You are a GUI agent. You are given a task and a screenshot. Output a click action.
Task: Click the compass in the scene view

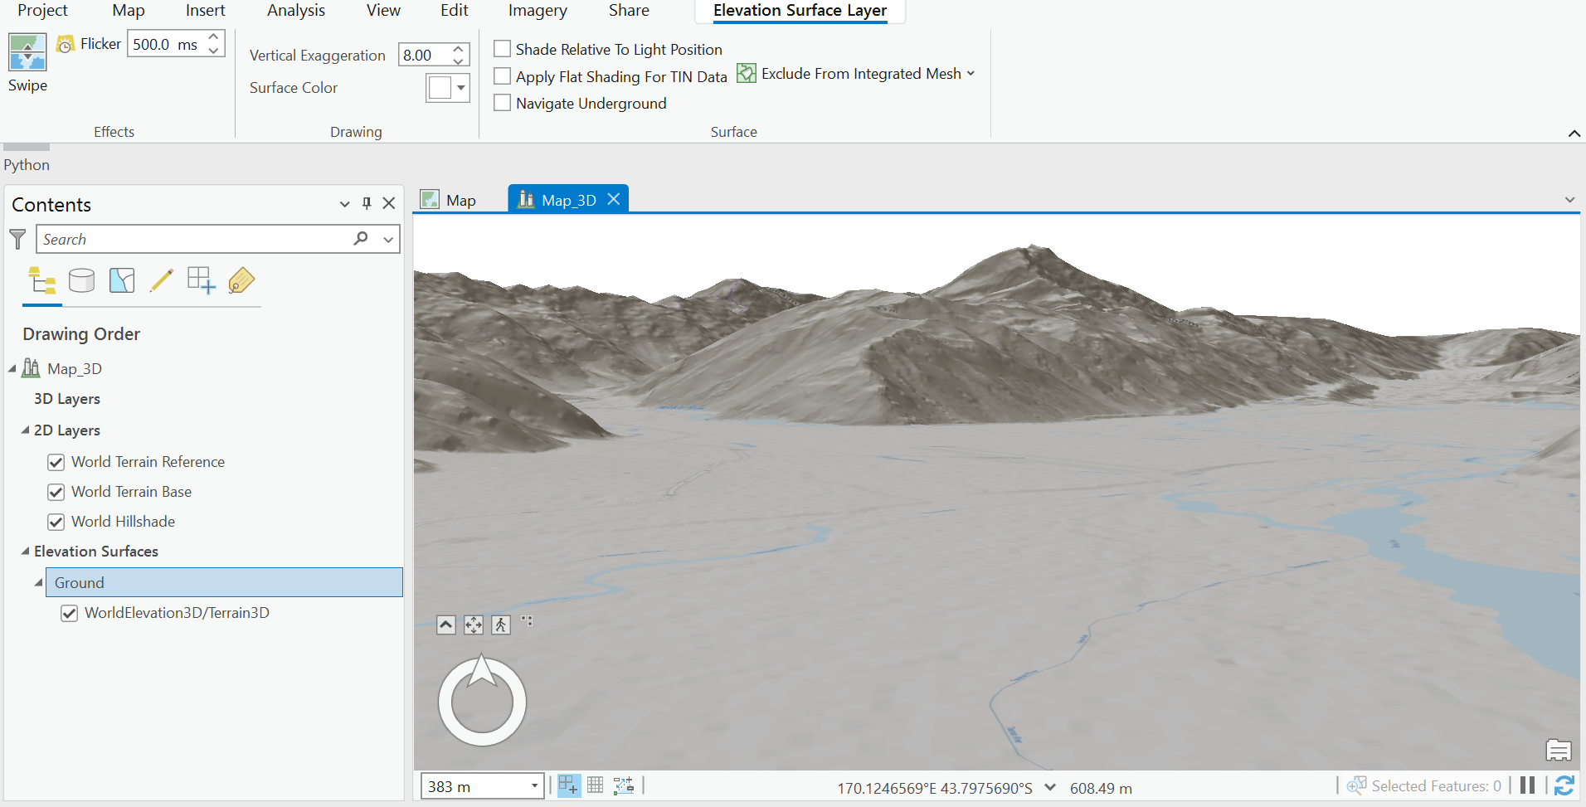coord(481,701)
